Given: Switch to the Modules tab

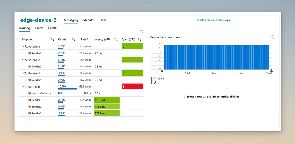Looking at the screenshot, I should [89, 20].
